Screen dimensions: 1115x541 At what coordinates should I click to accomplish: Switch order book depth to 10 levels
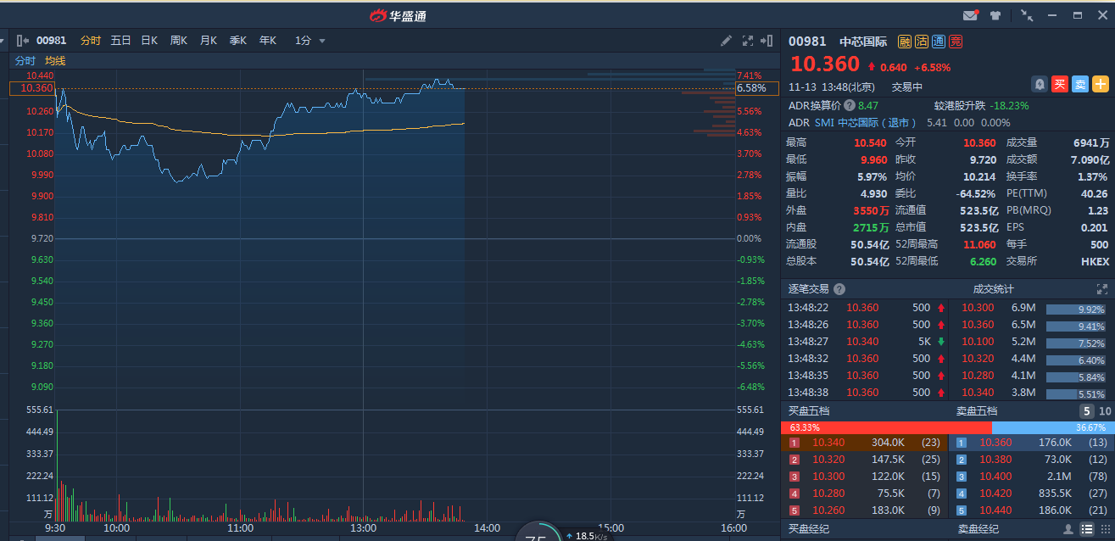coord(1105,411)
